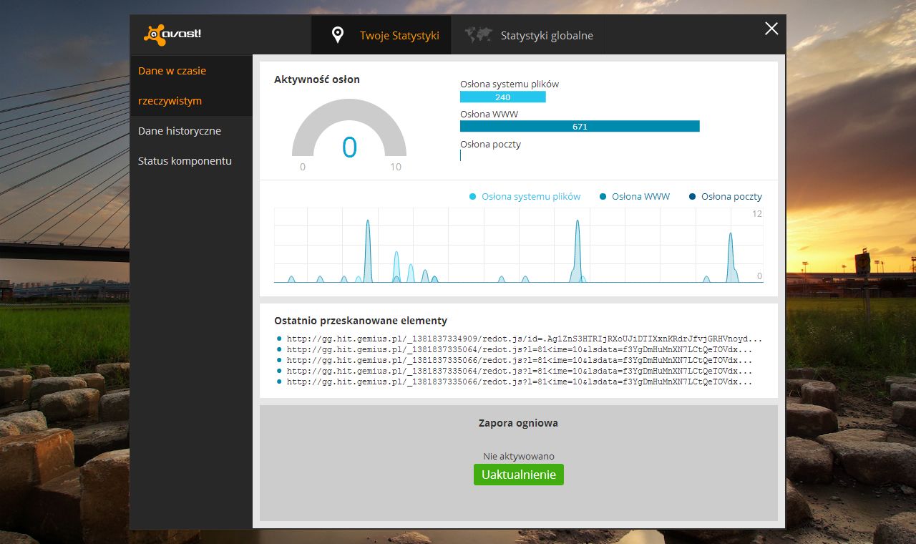Click the Osłona systemu plików bar 240
916x544 pixels.
click(x=503, y=97)
